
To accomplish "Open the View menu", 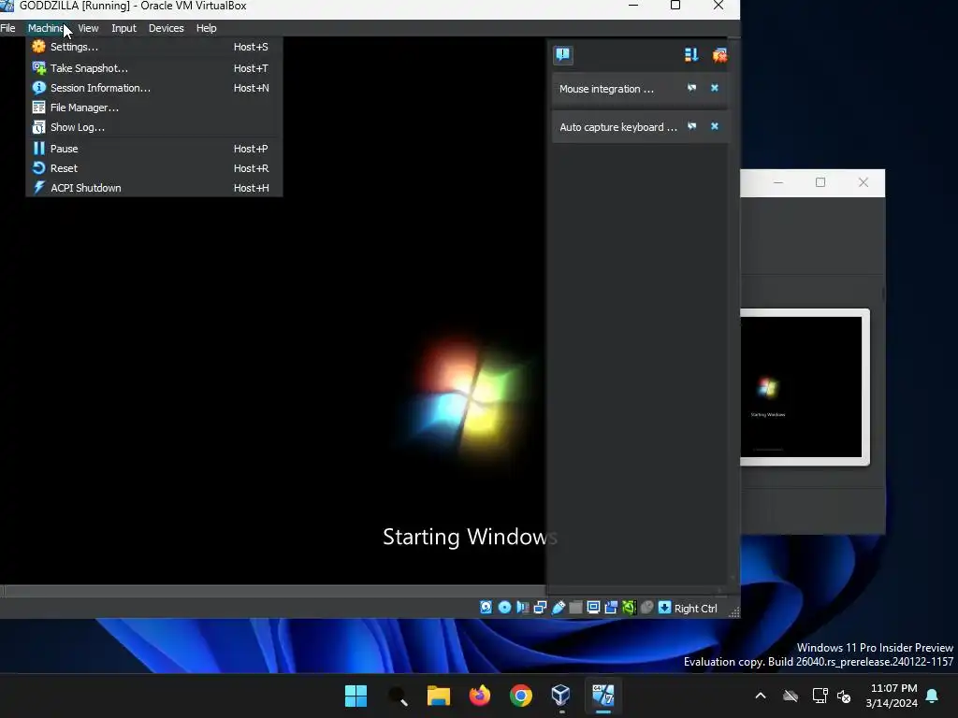I will coord(88,28).
